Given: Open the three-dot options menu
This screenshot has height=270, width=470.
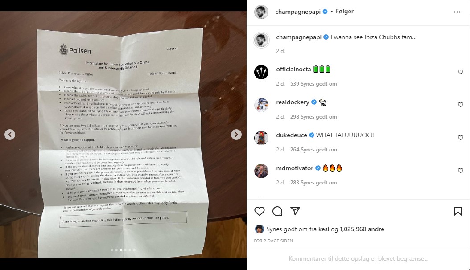Looking at the screenshot, I should [457, 12].
